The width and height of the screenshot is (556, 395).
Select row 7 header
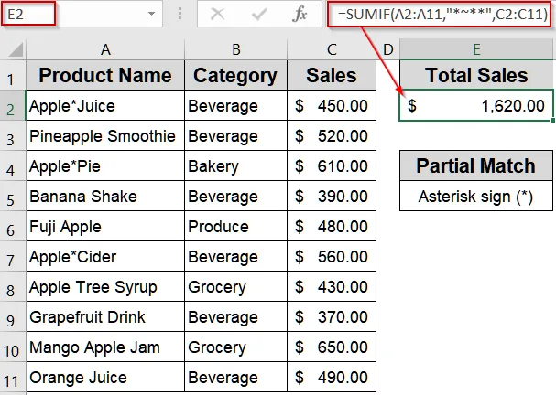click(11, 256)
